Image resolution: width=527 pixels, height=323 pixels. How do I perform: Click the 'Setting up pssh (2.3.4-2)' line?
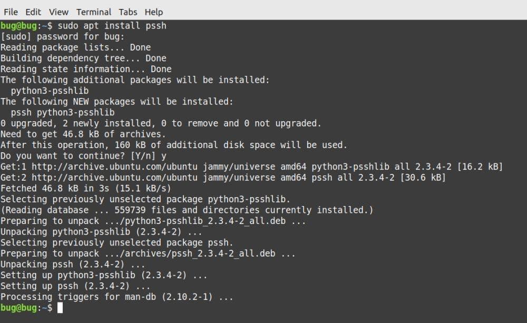point(75,286)
